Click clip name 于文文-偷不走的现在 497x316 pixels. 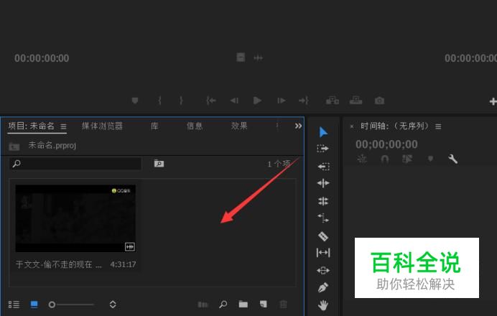(x=59, y=264)
